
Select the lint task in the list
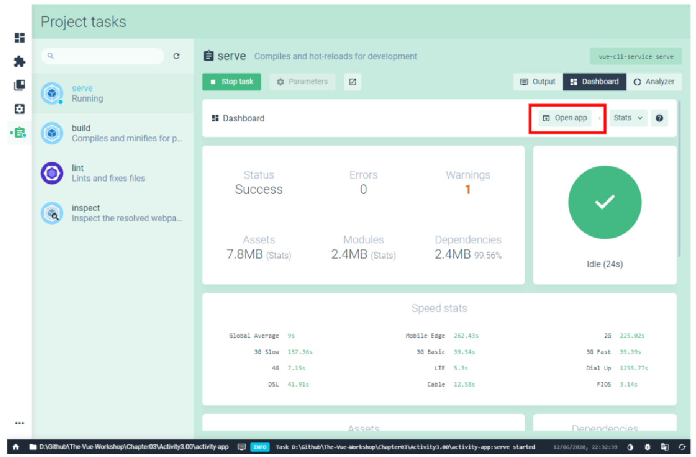[x=113, y=173]
